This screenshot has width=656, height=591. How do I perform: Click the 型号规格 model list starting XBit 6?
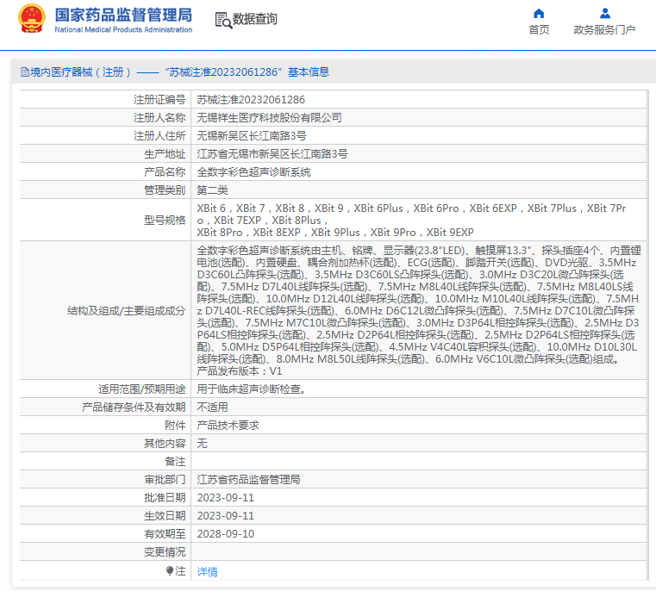coord(419,221)
